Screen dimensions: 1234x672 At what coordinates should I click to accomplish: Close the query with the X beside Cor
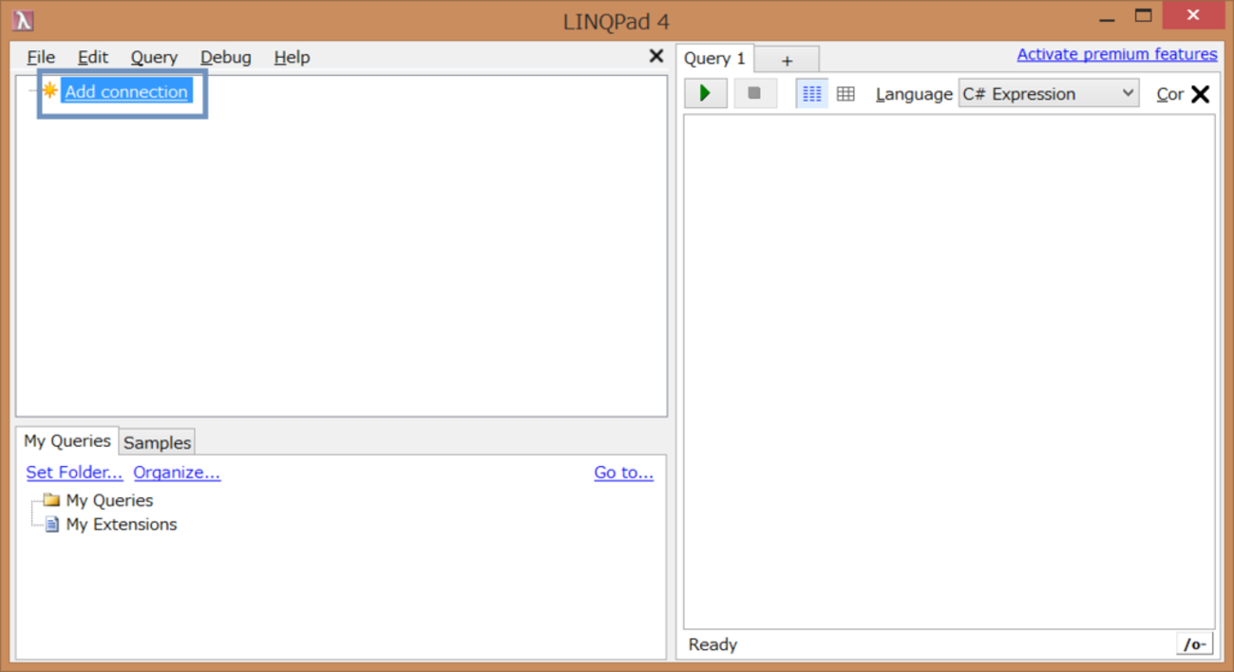click(1201, 94)
